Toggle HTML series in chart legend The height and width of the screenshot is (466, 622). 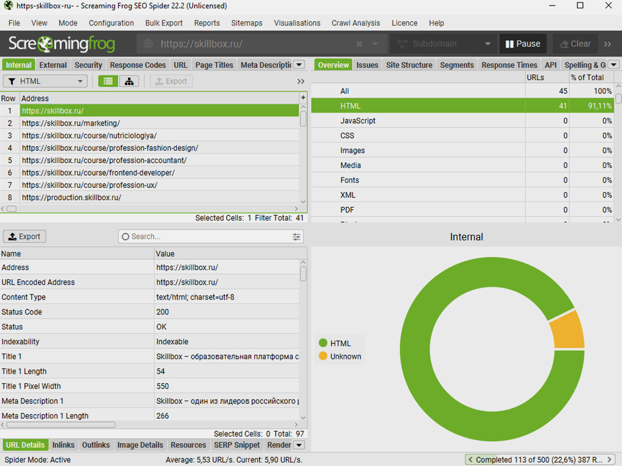(x=335, y=343)
